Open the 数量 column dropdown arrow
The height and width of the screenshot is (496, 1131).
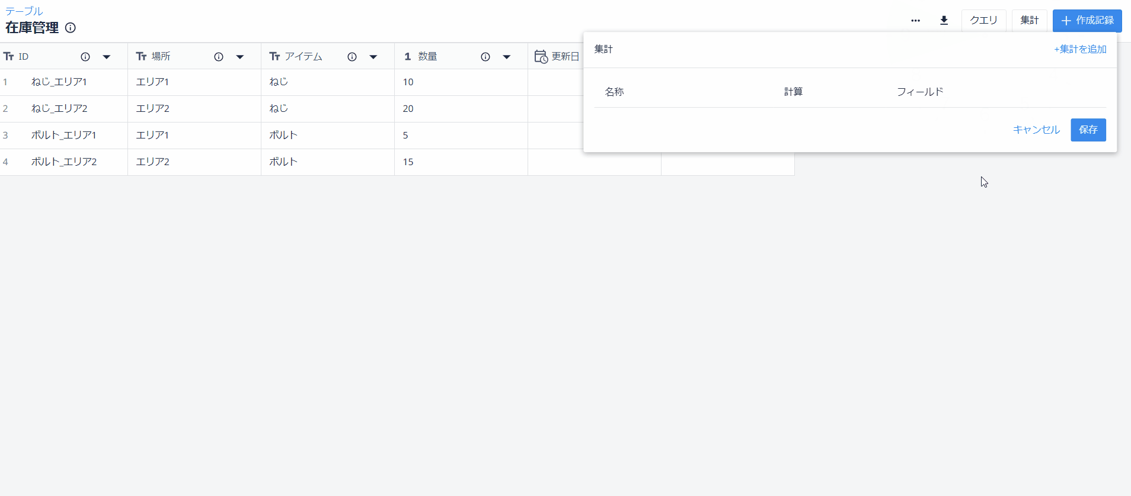tap(507, 57)
